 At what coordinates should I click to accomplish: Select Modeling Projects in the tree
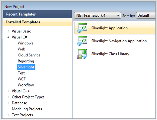(27, 109)
